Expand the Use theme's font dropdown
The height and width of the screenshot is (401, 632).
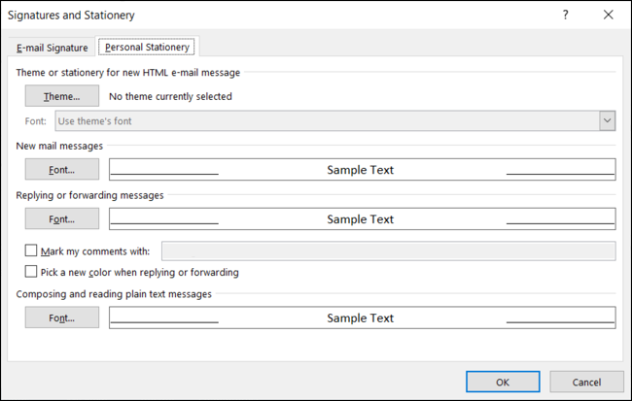tap(334, 120)
